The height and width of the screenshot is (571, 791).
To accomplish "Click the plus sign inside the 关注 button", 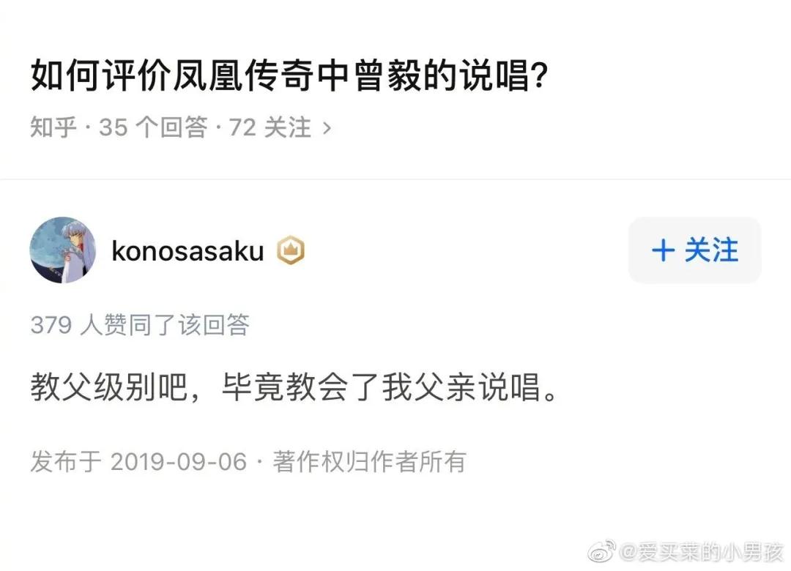I will pos(664,250).
